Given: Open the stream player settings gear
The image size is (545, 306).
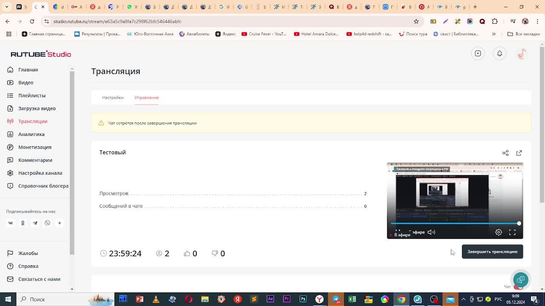Looking at the screenshot, I should click(499, 232).
